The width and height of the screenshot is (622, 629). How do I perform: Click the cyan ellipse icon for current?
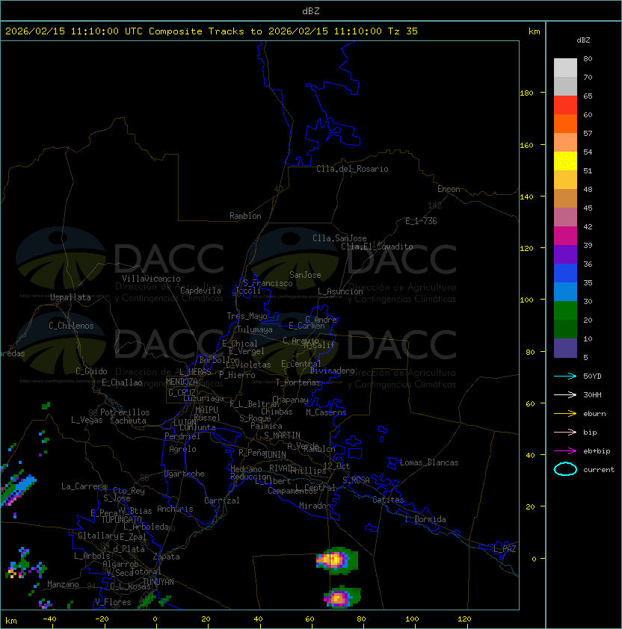[565, 469]
